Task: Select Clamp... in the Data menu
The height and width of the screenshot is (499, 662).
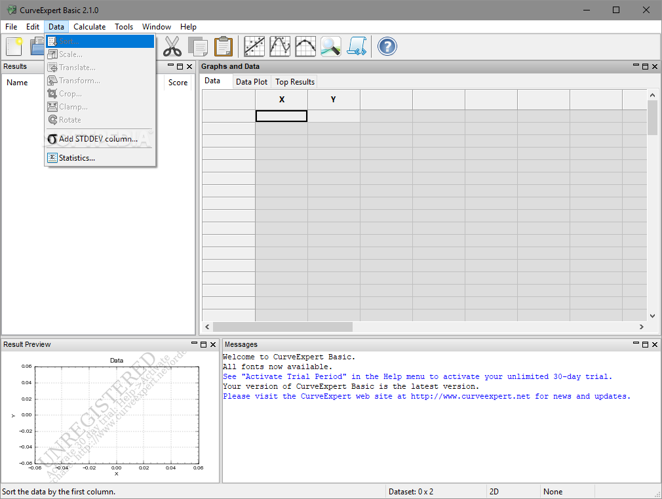Action: pos(100,107)
